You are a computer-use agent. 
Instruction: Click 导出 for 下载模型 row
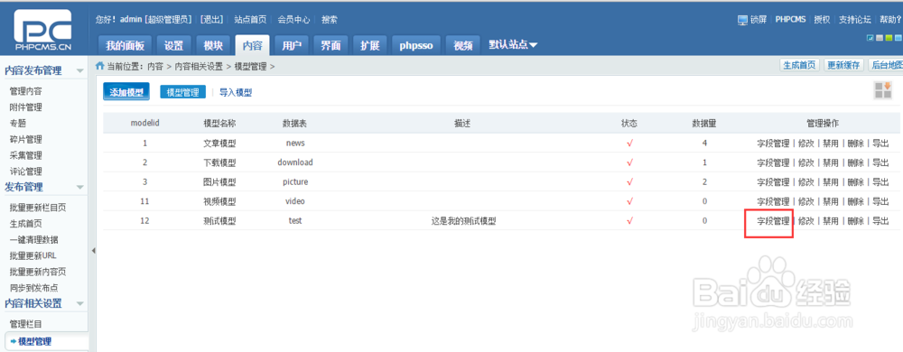point(880,162)
